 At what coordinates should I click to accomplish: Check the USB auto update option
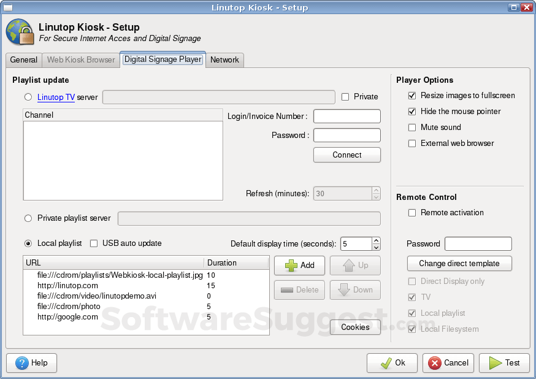(x=93, y=243)
